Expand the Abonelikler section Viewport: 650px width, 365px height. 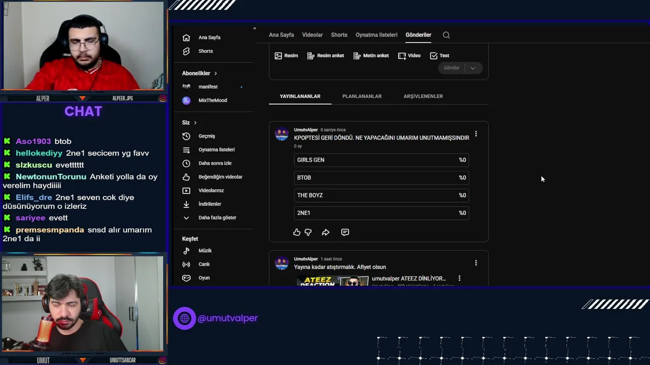tap(200, 74)
